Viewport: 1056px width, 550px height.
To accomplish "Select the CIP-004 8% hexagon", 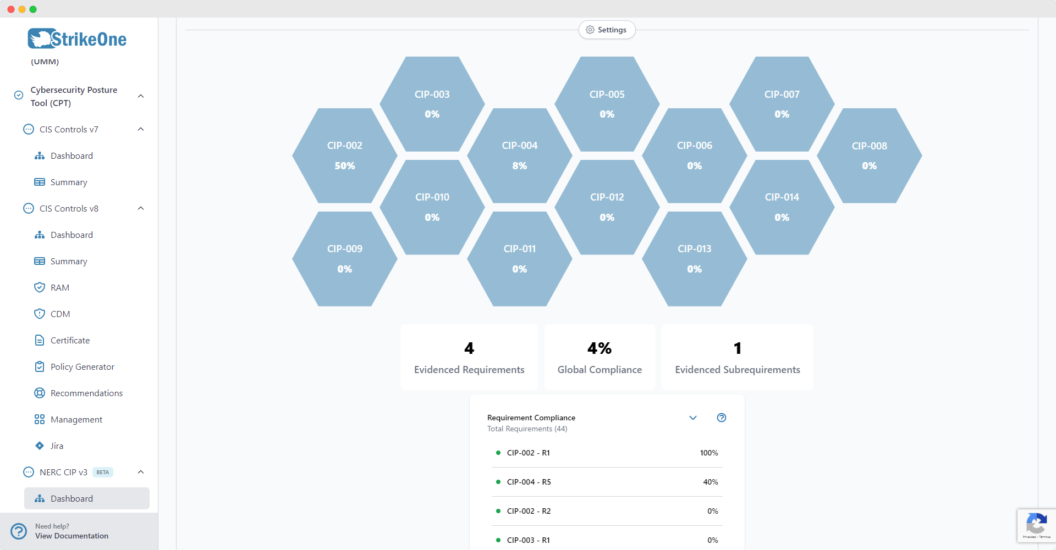I will 520,155.
